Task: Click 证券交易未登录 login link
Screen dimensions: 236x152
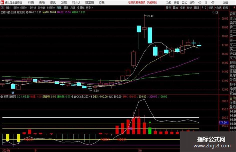Action: click(137, 2)
